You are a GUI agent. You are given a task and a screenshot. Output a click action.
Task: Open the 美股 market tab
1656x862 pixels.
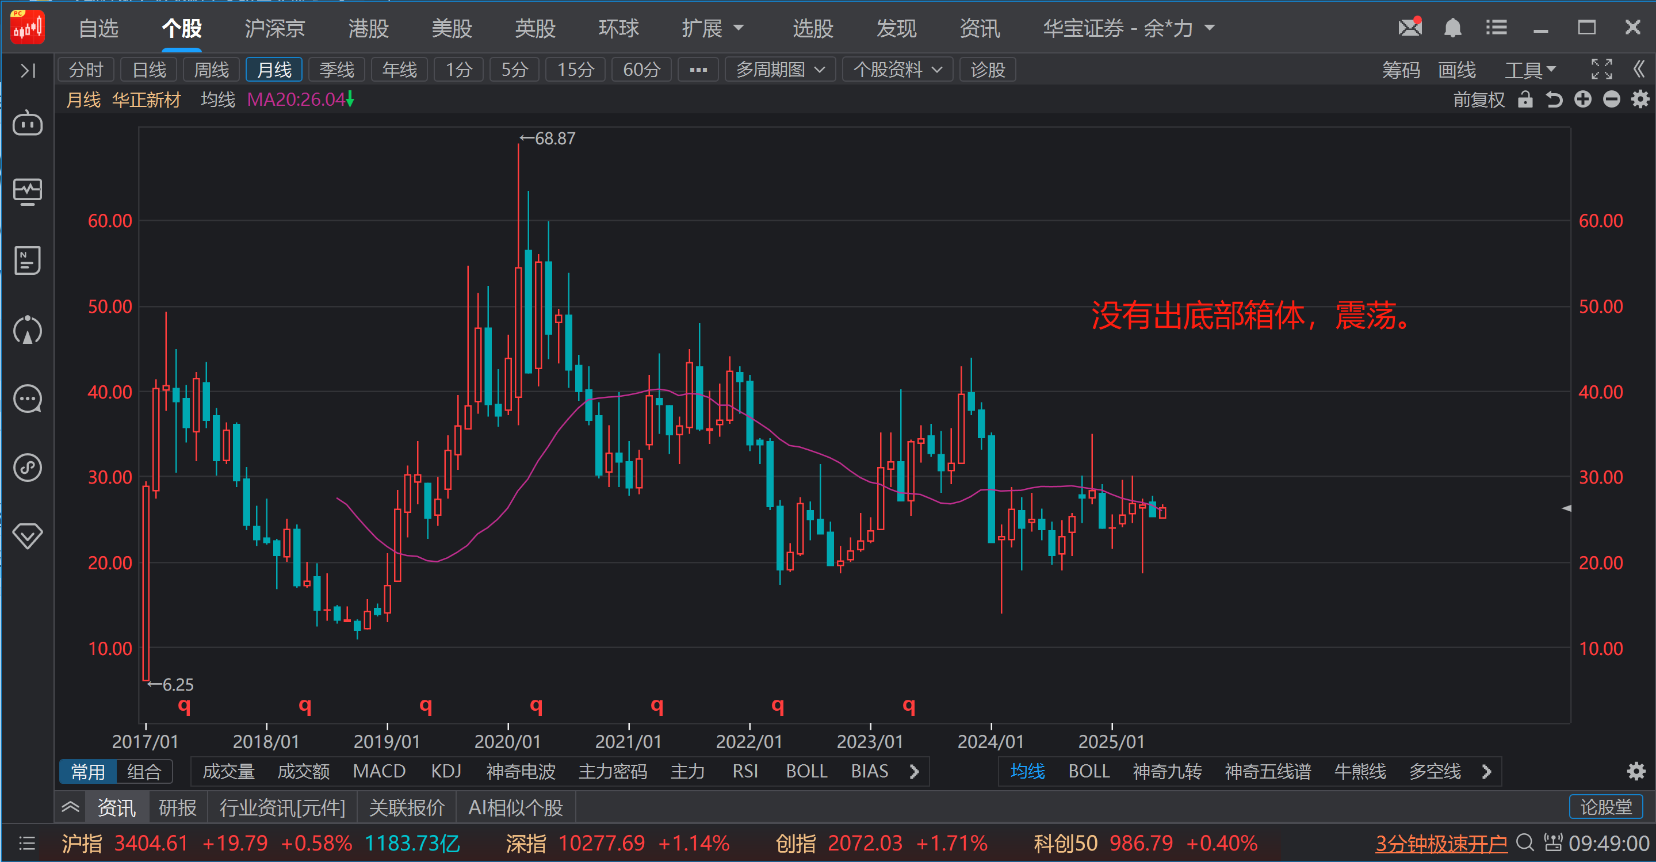pos(452,28)
